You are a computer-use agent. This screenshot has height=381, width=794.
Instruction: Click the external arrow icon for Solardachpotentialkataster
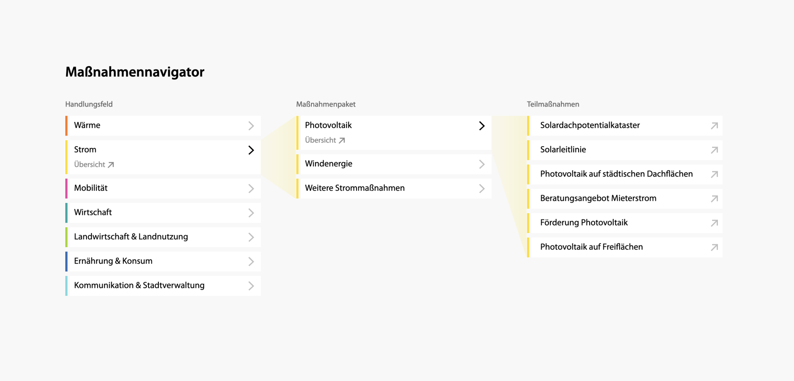714,126
